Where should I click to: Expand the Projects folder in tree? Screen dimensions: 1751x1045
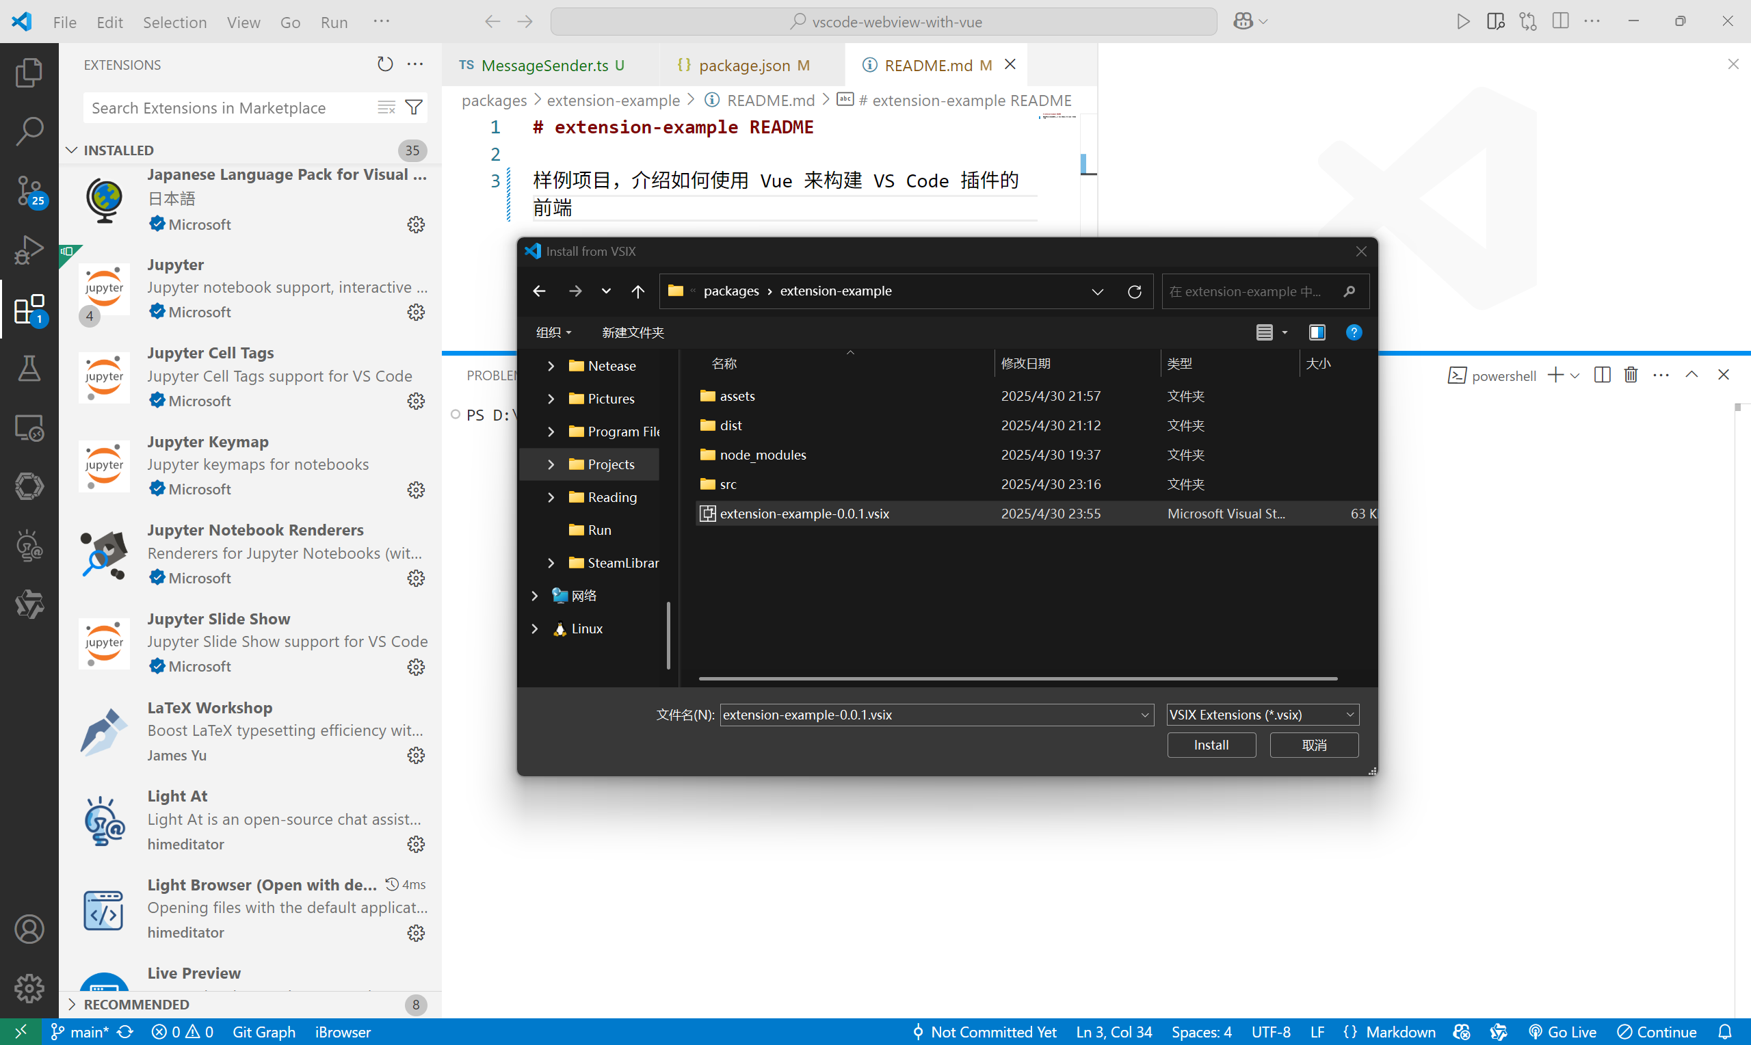coord(551,464)
